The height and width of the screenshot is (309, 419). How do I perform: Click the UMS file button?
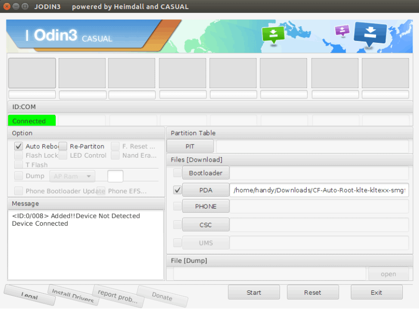[206, 243]
